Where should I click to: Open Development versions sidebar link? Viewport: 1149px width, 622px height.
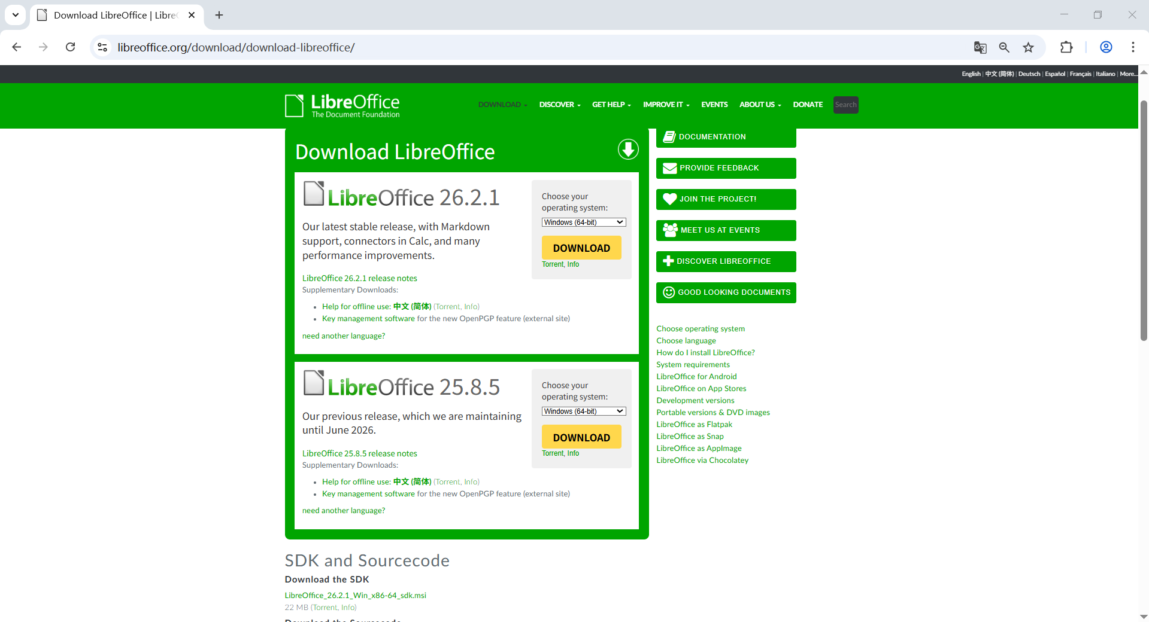click(x=695, y=401)
